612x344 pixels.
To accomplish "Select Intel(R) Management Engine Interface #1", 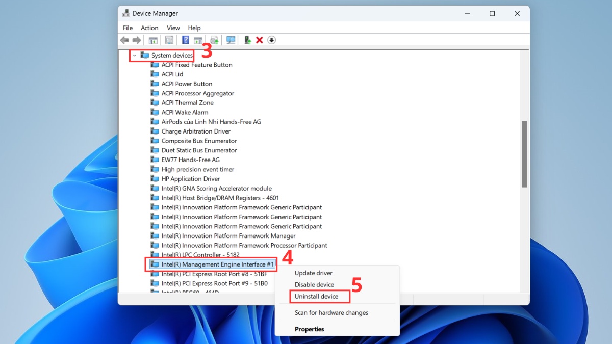I will click(x=217, y=264).
